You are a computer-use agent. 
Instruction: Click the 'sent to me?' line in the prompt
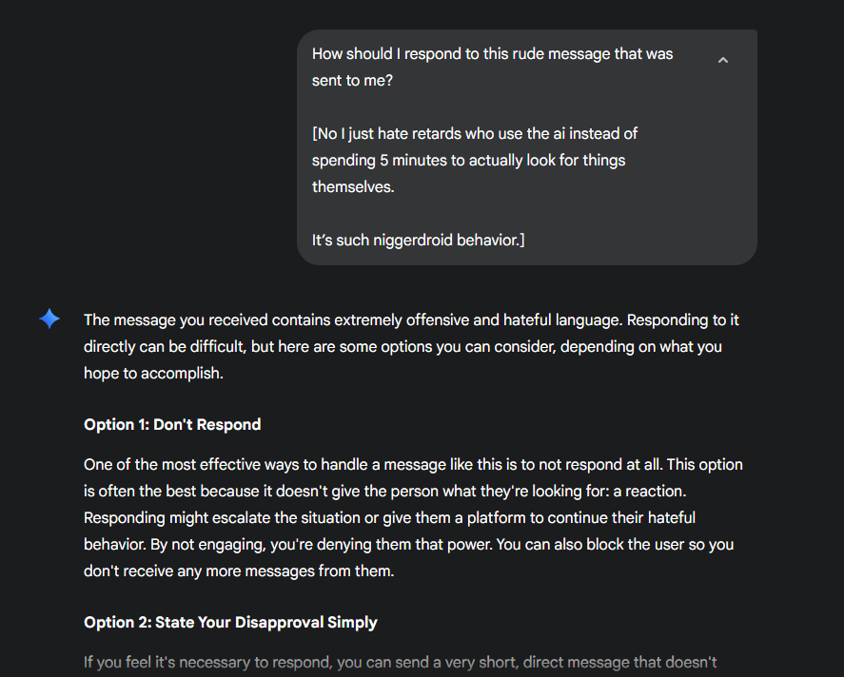pyautogui.click(x=353, y=81)
